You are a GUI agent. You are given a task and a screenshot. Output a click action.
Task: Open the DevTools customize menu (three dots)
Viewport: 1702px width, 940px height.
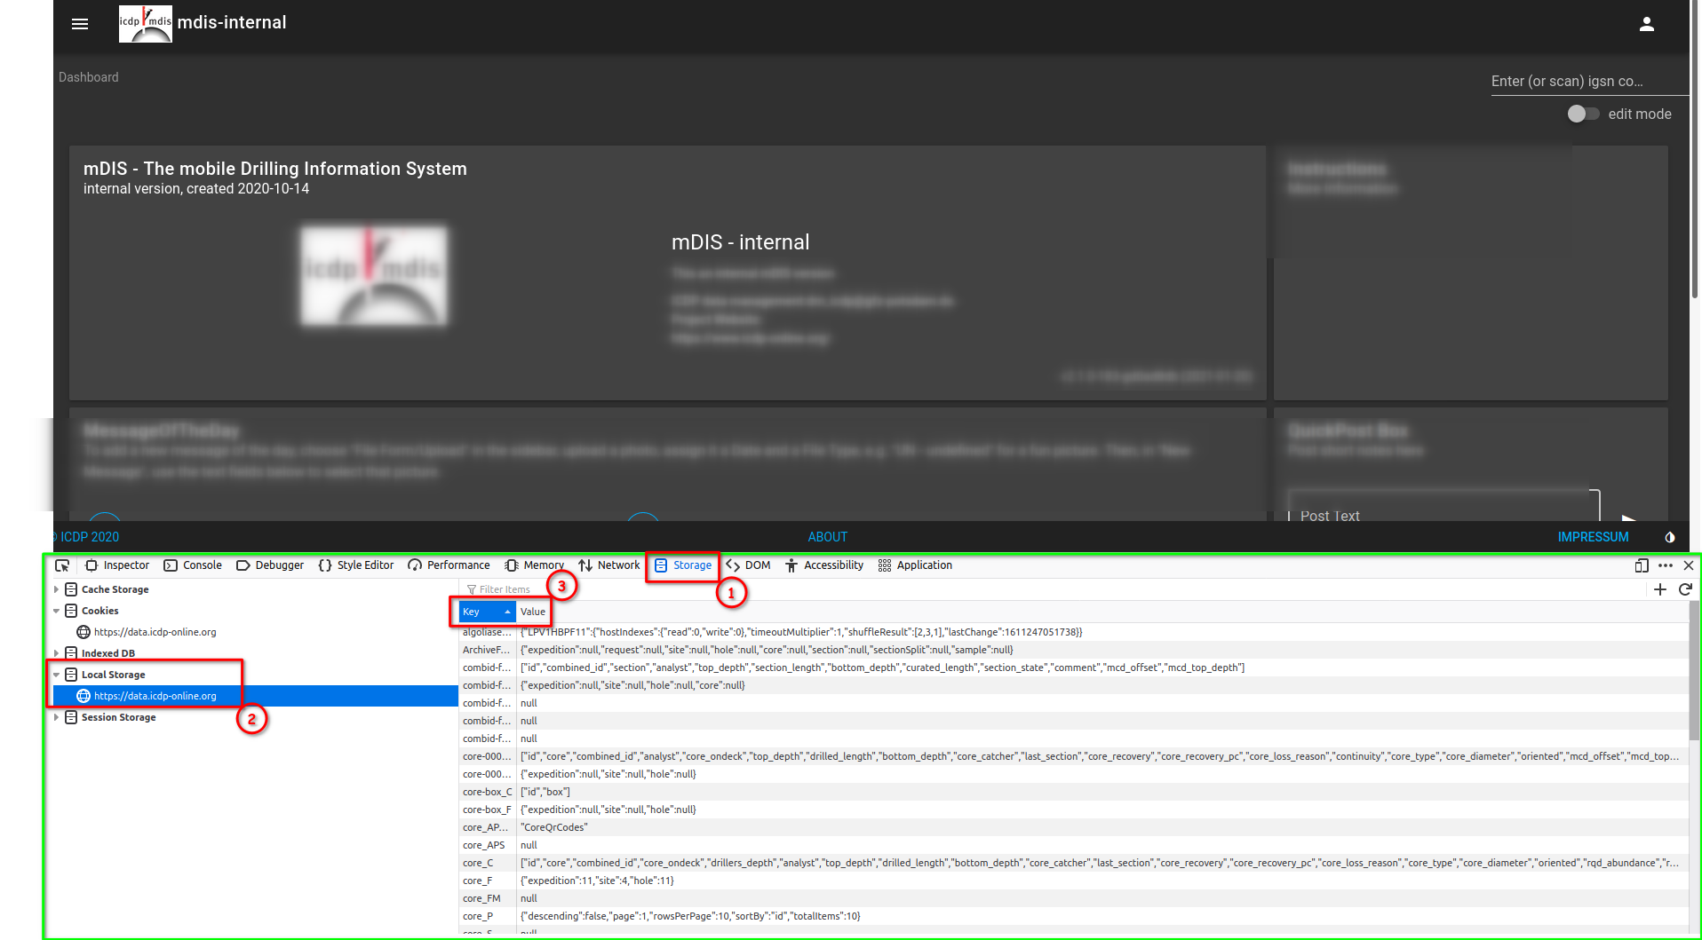(1666, 565)
